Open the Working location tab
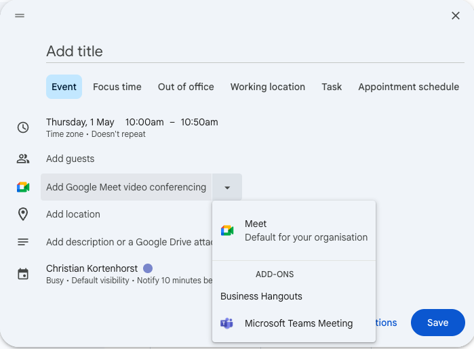This screenshot has height=349, width=474. 267,87
